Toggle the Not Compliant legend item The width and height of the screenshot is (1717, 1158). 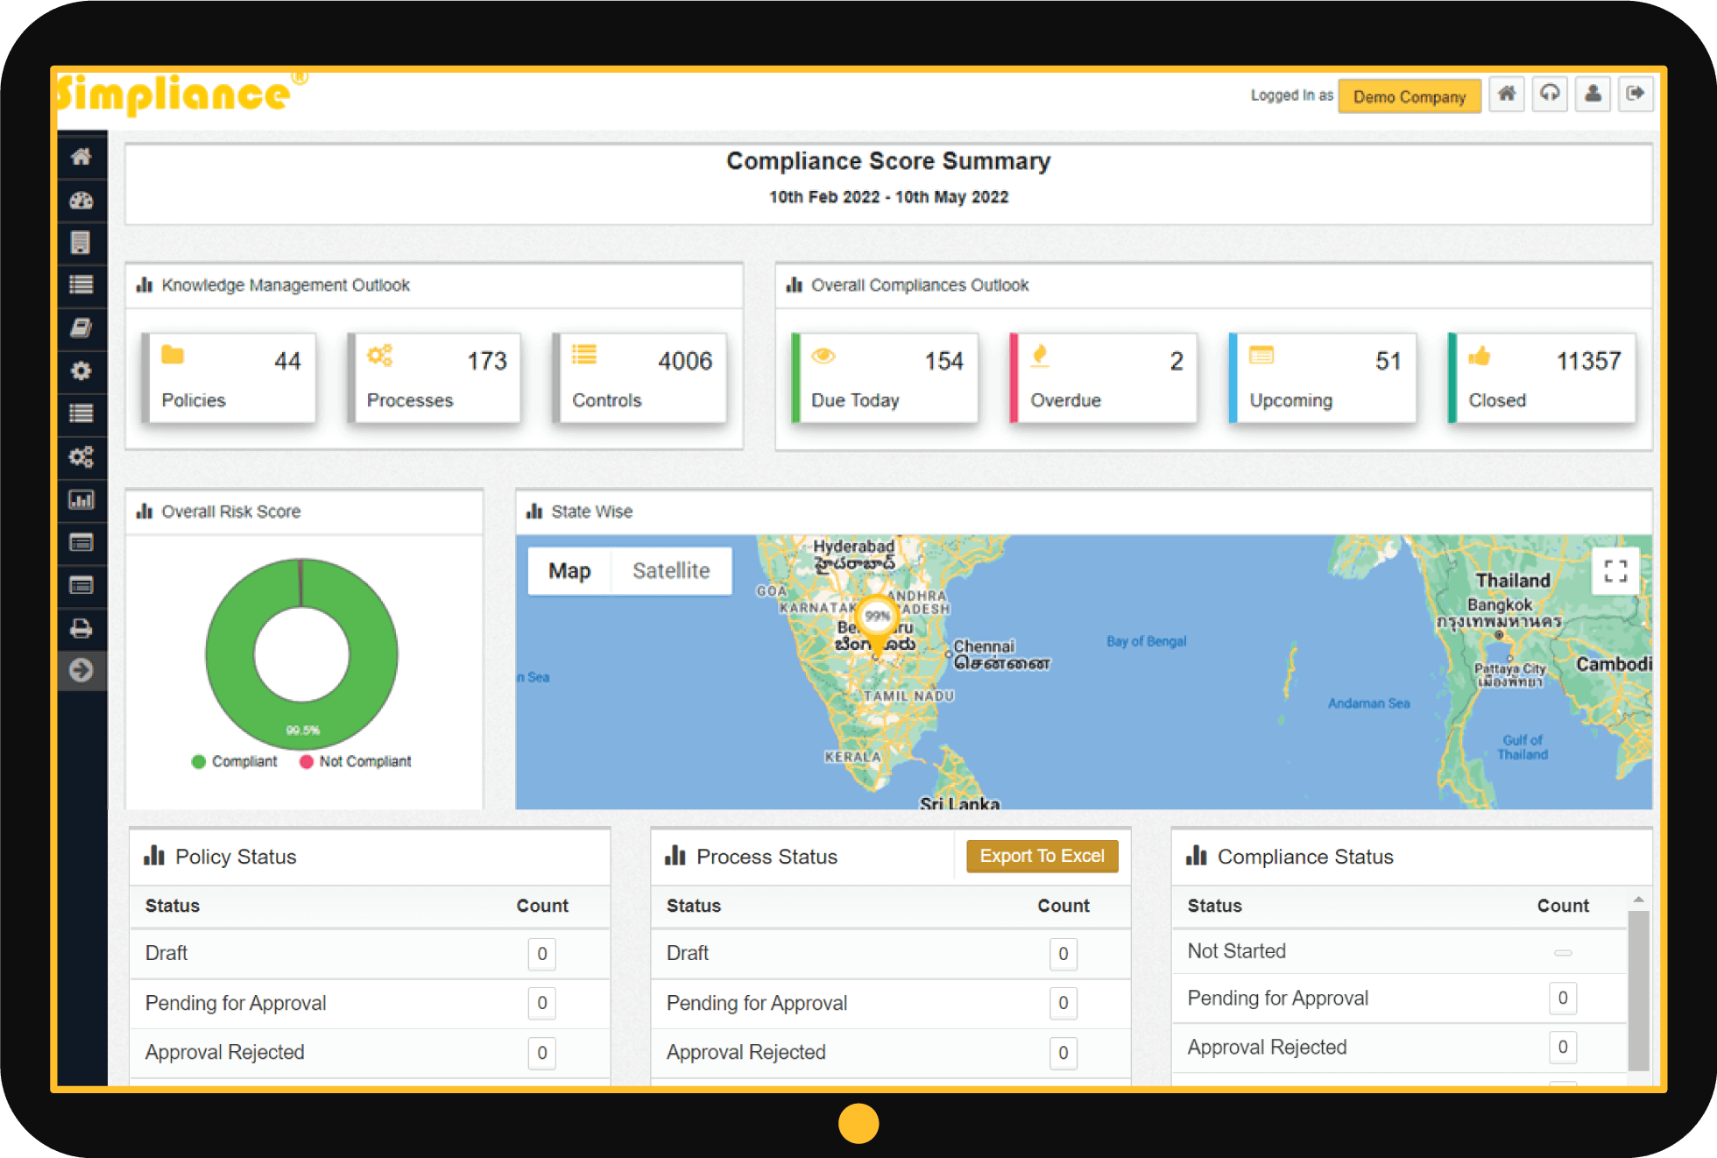(x=355, y=761)
